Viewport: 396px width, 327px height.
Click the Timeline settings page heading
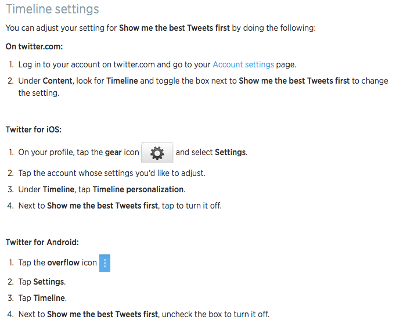click(52, 9)
